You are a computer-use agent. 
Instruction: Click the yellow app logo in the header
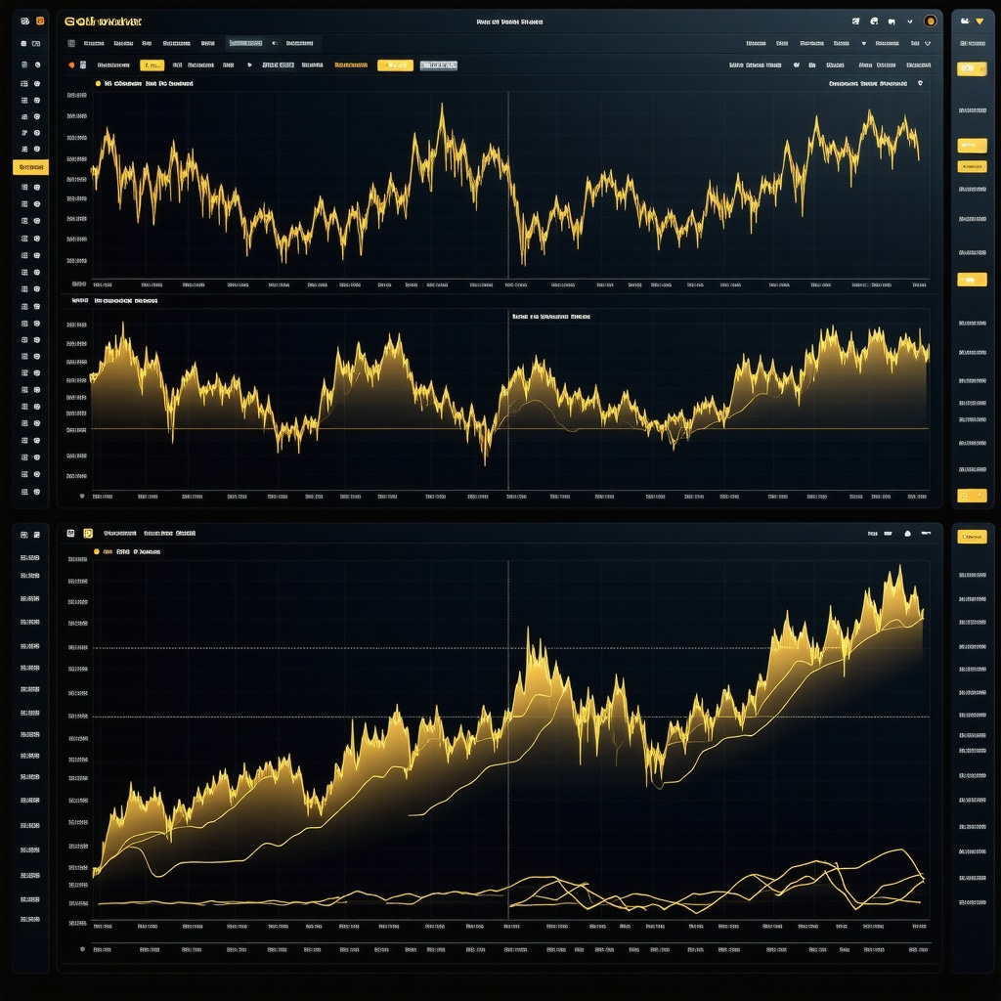point(103,22)
